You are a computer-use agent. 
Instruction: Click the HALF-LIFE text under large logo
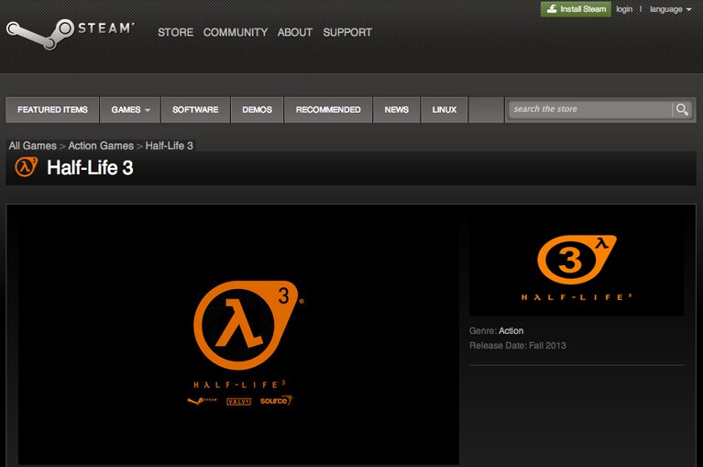239,384
